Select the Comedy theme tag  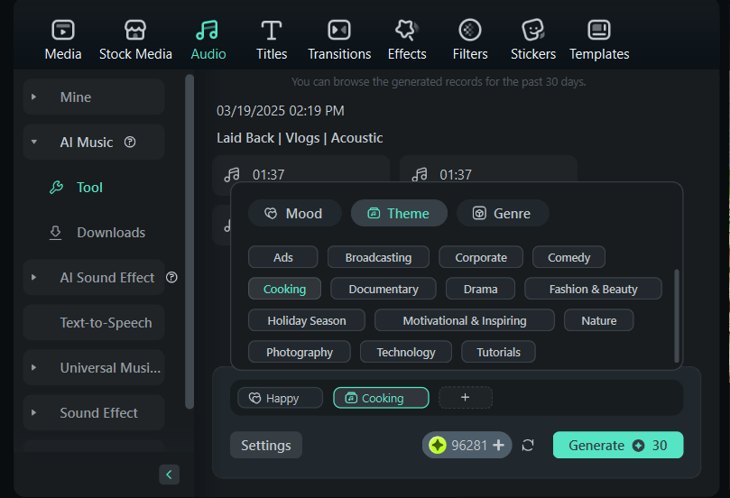pos(568,257)
